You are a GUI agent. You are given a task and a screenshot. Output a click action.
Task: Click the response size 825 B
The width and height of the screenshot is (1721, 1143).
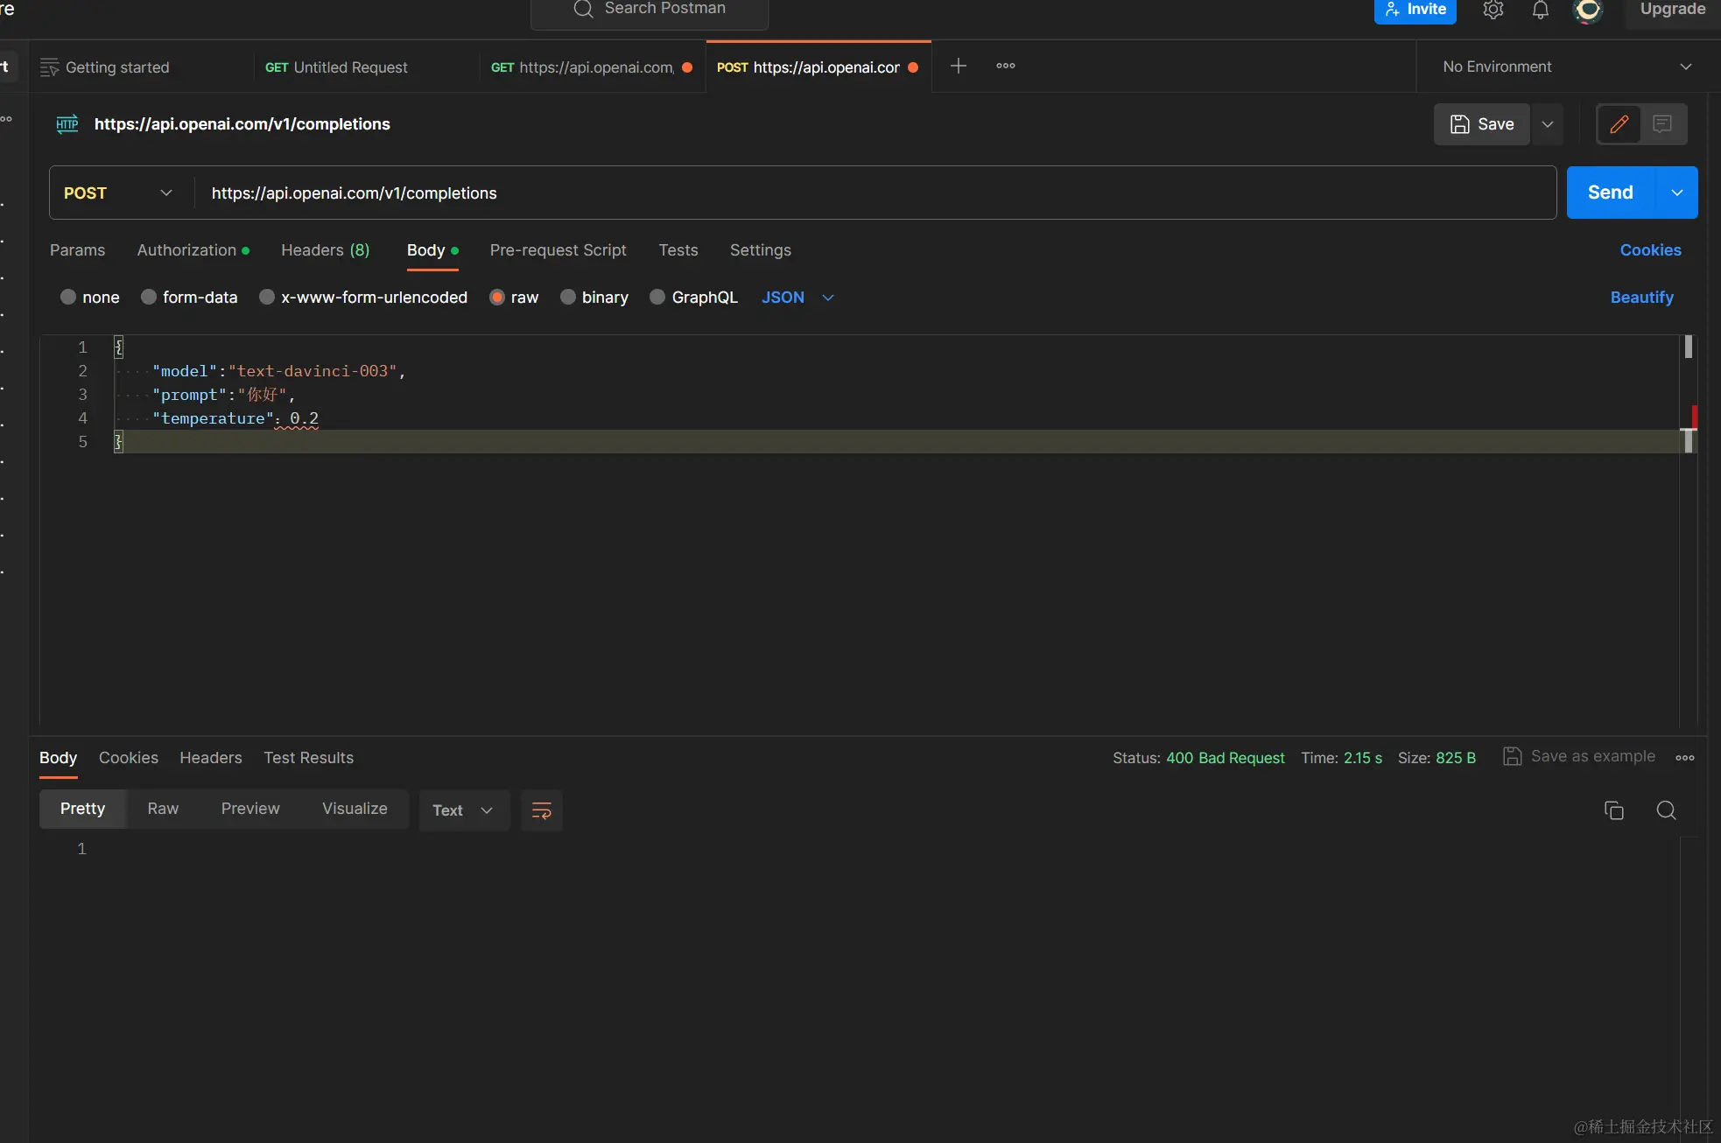point(1456,758)
